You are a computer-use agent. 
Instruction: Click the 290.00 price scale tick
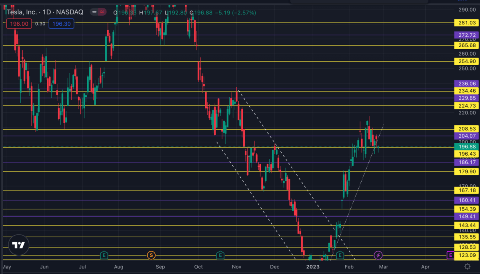(x=467, y=10)
